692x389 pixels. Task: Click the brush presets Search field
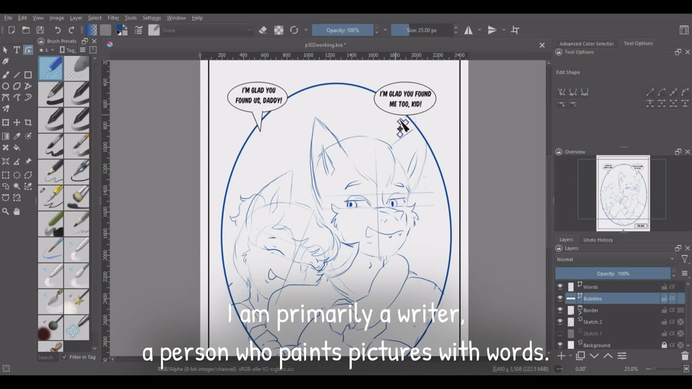coord(48,357)
